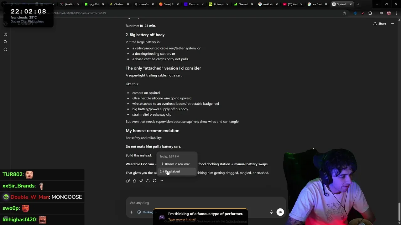Dictate using the microphone icon

[x=271, y=212]
